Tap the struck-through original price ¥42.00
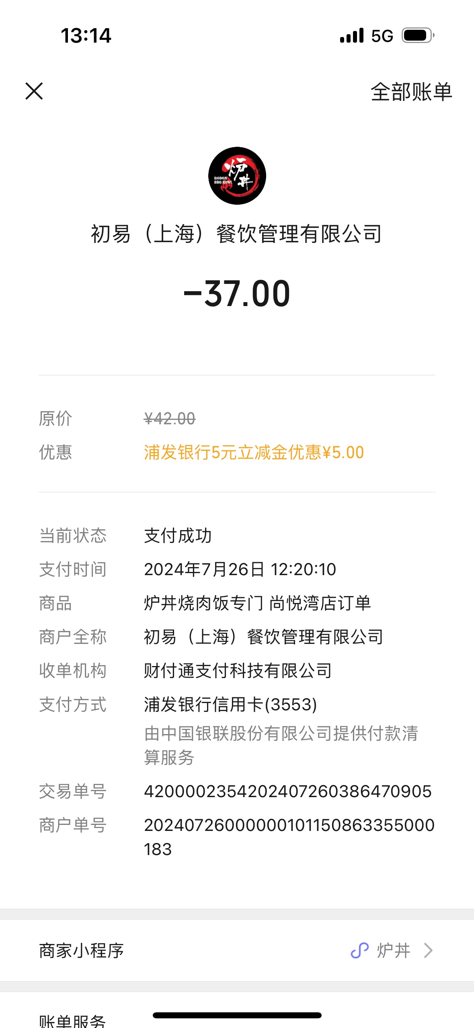The image size is (474, 1028). click(x=170, y=419)
